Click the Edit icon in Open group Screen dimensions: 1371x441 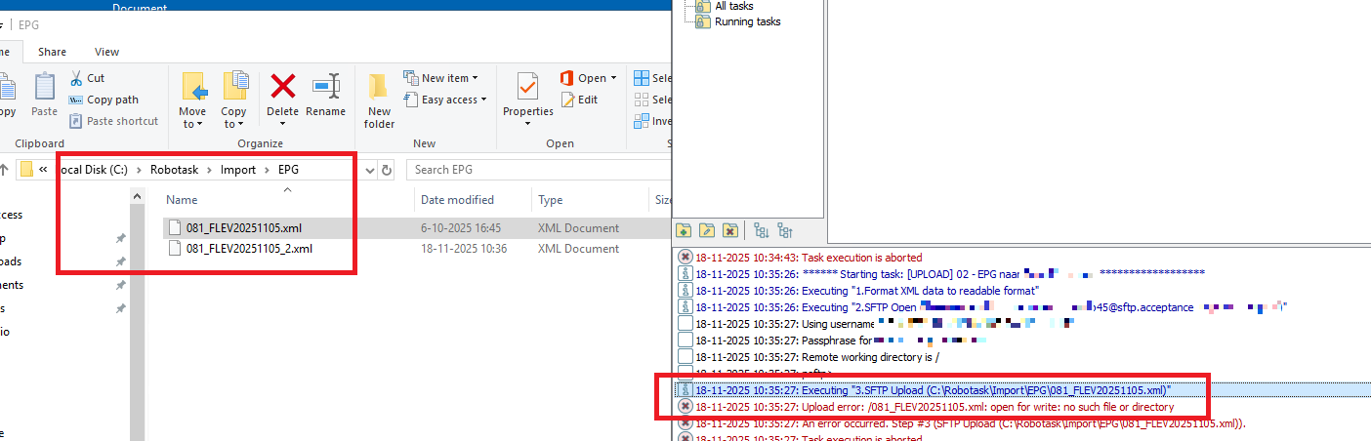[x=580, y=100]
